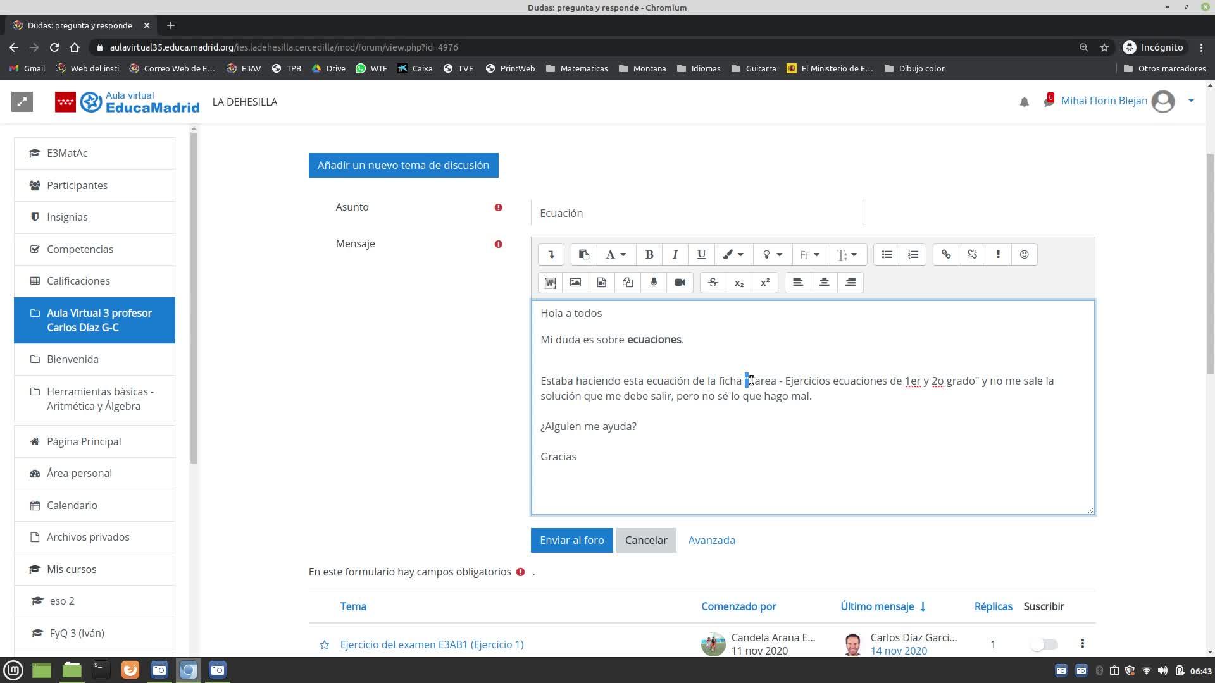
Task: Open the paragraph styles A dropdown
Action: (615, 255)
